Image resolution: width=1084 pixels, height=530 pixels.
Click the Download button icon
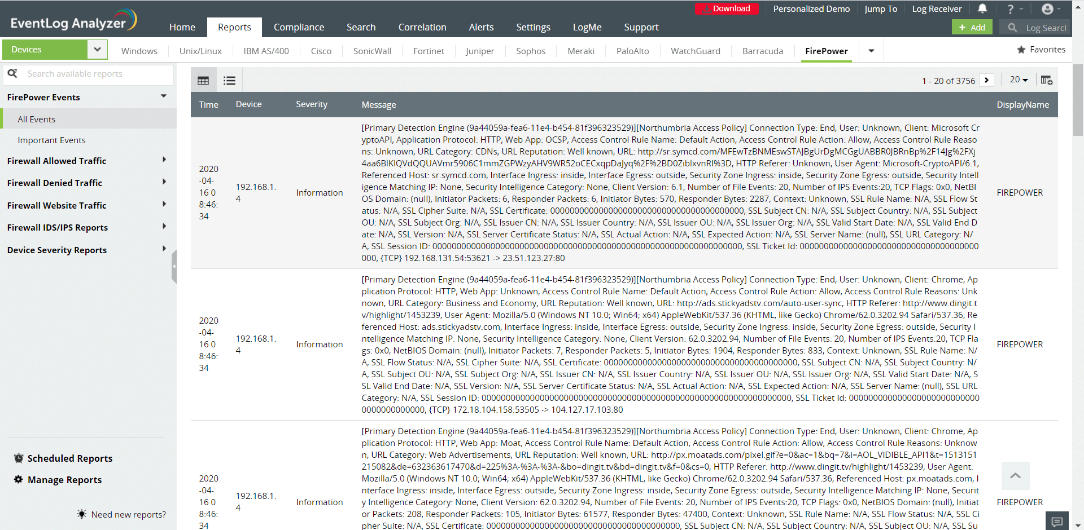tap(706, 8)
